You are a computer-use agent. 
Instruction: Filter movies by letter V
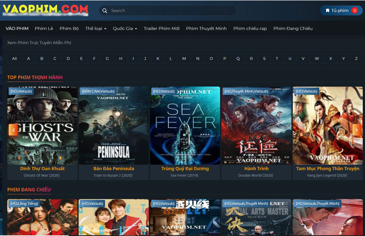303,58
